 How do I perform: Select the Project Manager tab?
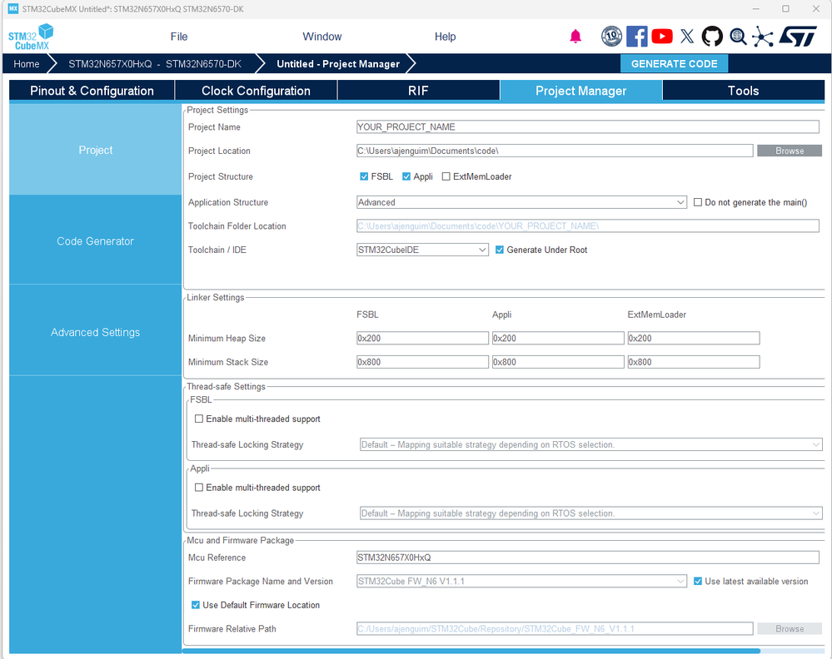click(581, 91)
